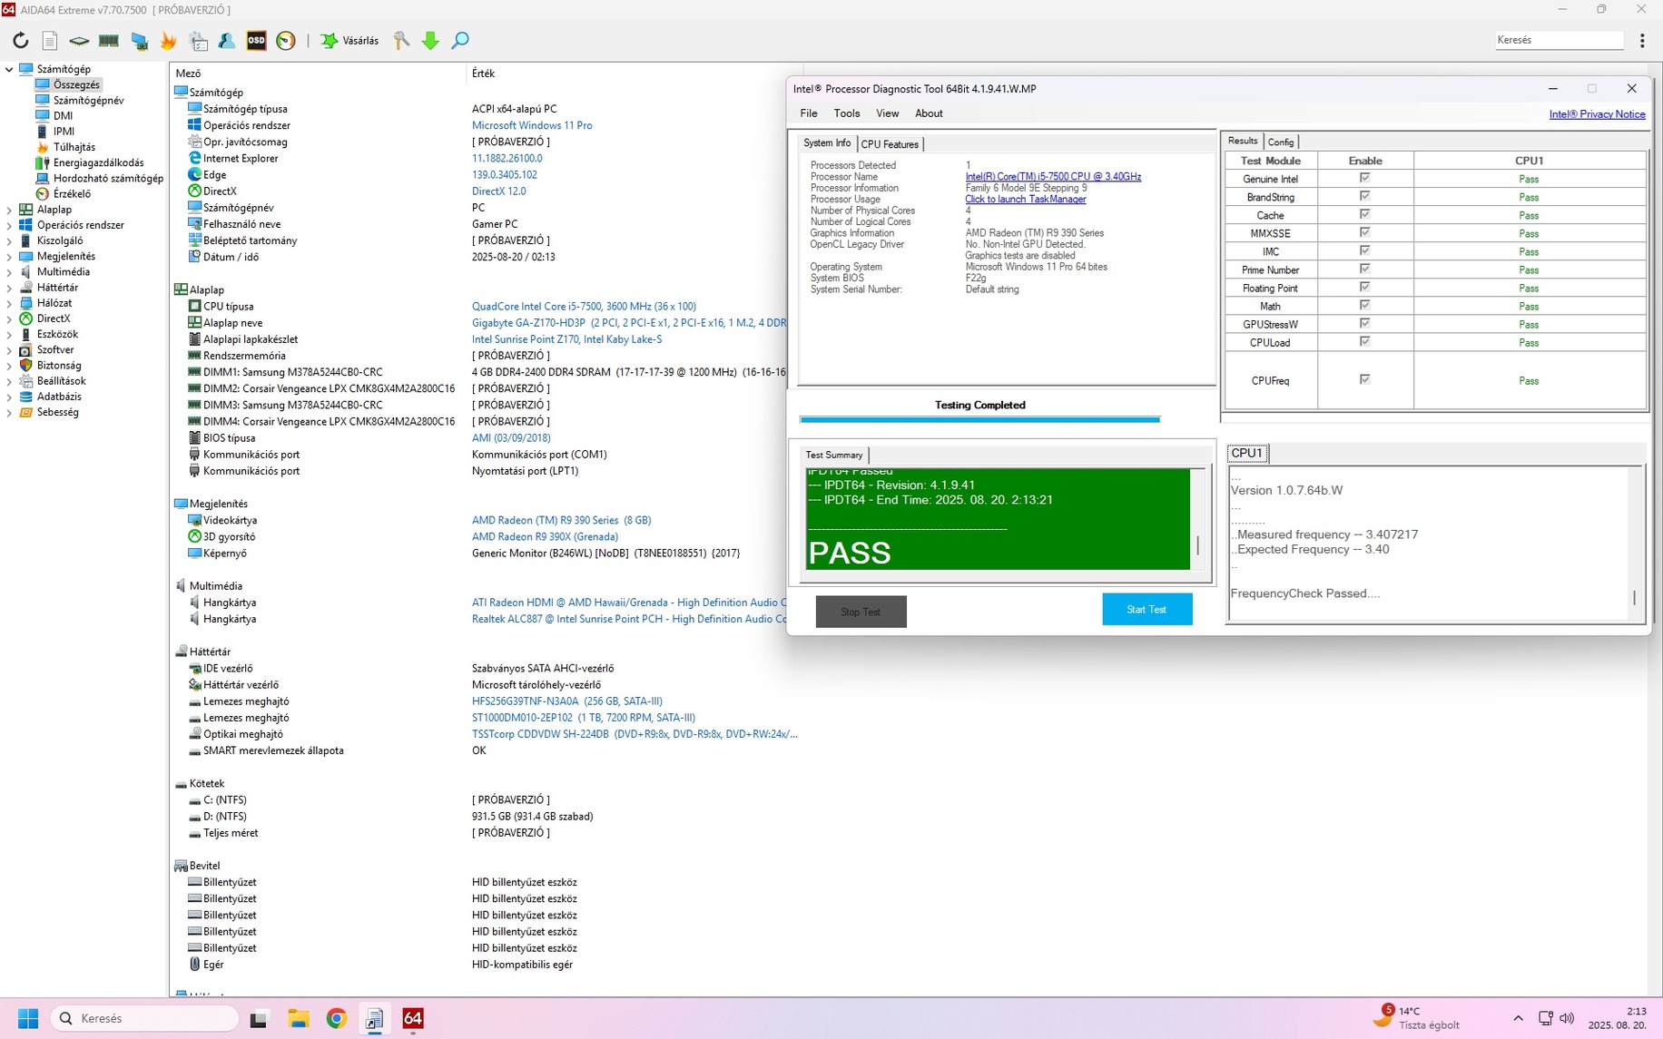Select the Results tab
The width and height of the screenshot is (1663, 1039).
[1243, 141]
